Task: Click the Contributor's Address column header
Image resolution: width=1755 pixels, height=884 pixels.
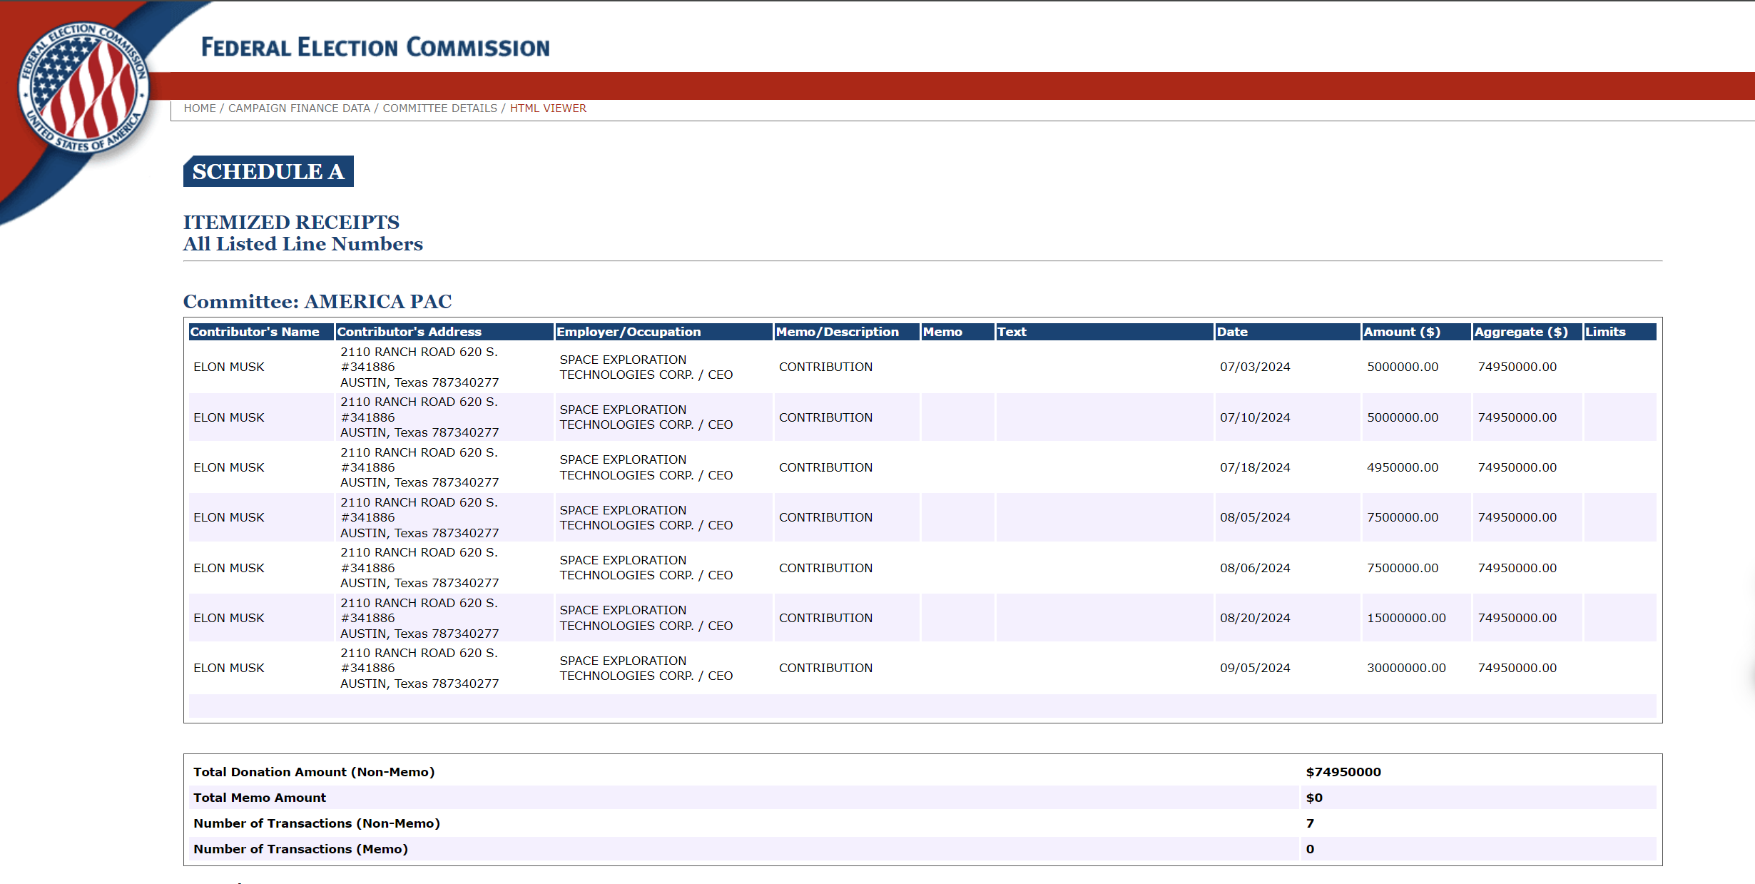Action: click(409, 332)
